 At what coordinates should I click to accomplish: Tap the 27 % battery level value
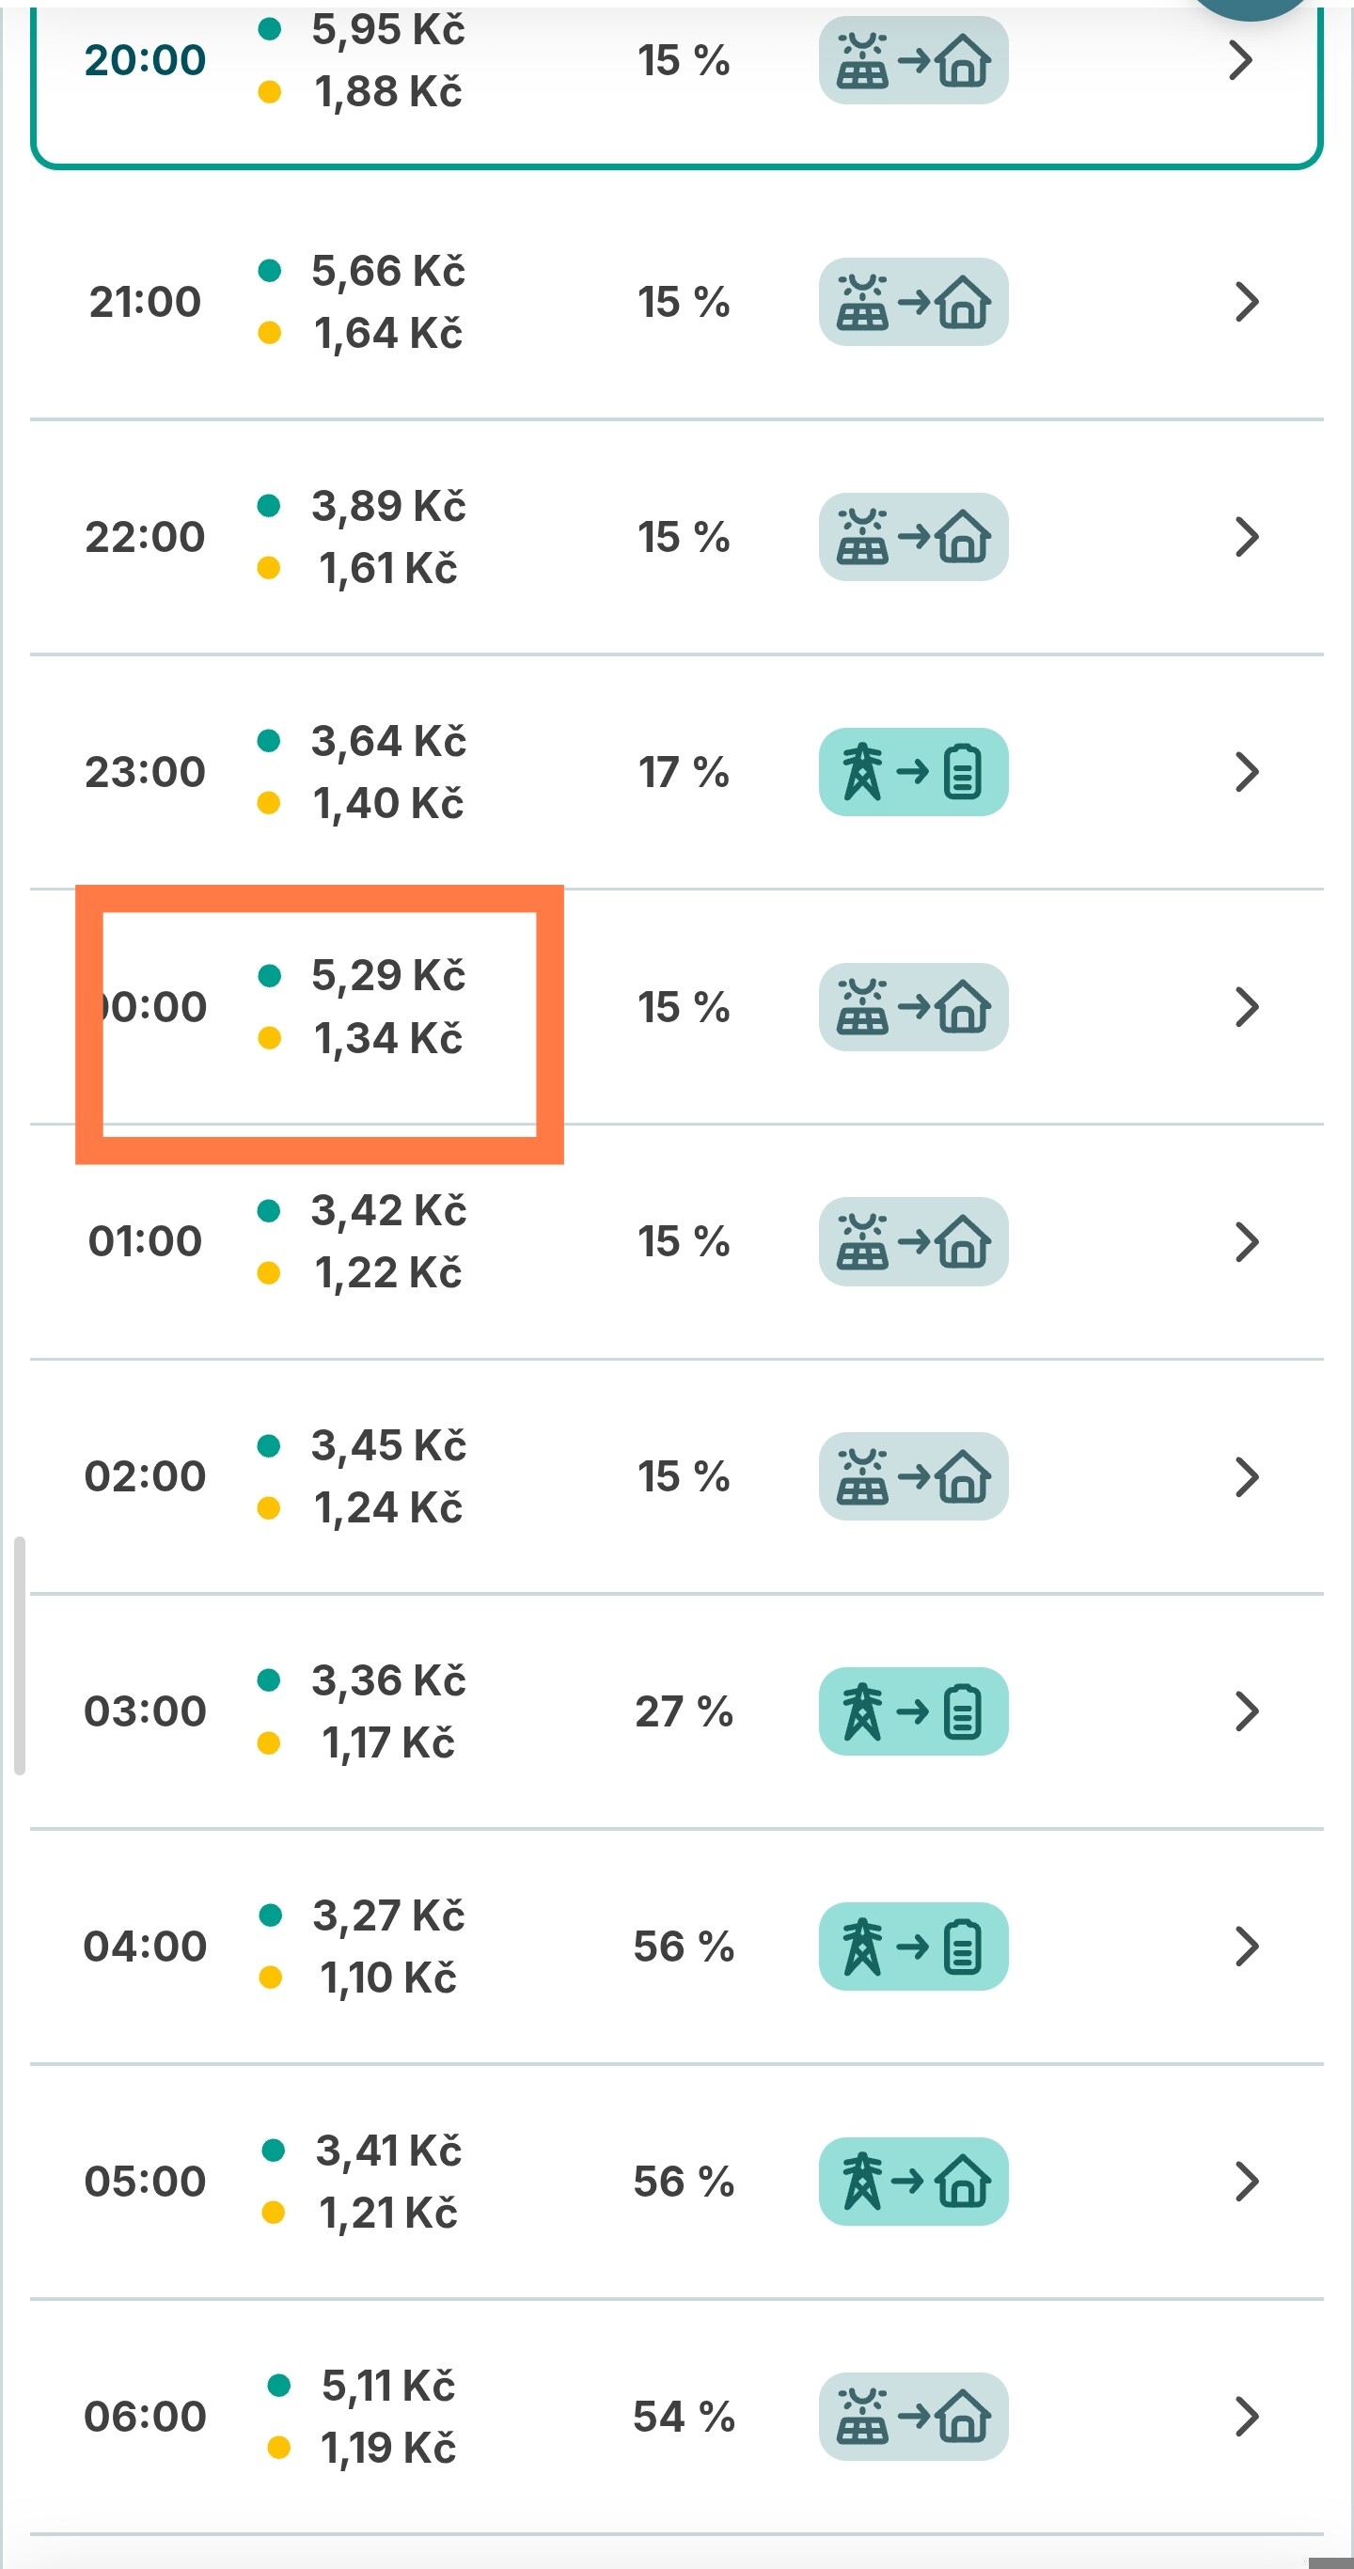coord(684,1711)
